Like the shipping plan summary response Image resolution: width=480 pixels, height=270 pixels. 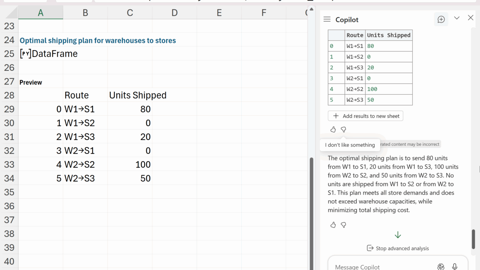[x=333, y=225]
